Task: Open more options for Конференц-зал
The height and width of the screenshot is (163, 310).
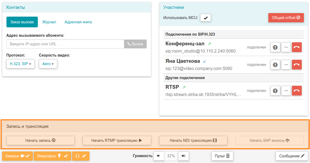Action: point(286,47)
